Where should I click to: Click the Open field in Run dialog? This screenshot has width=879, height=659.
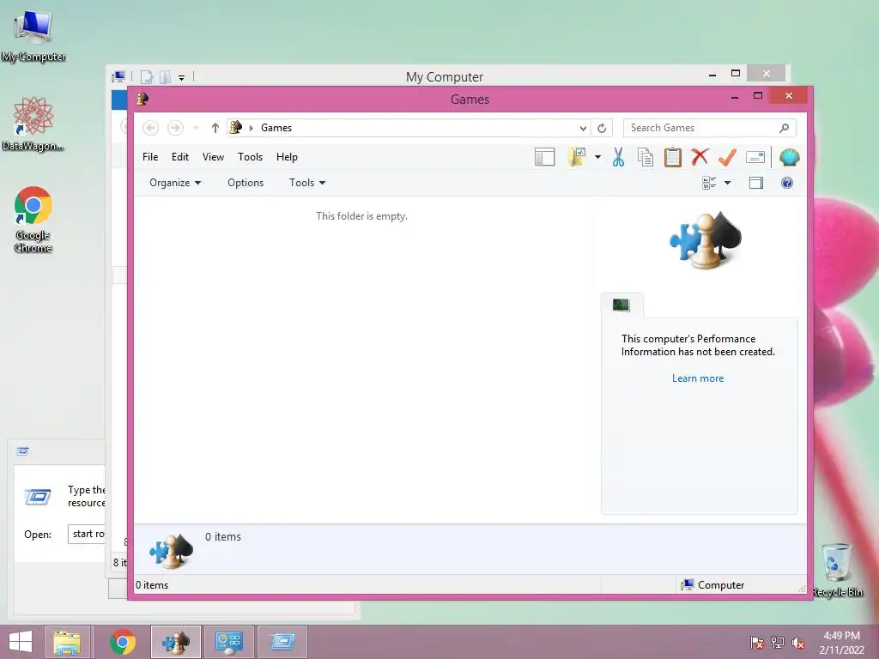(x=87, y=534)
